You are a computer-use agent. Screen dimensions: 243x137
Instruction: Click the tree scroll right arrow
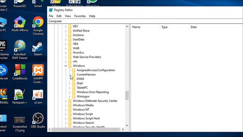click(x=123, y=129)
